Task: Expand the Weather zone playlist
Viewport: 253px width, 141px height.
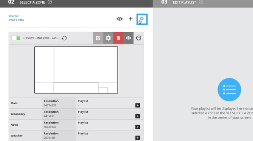Action: point(137,138)
